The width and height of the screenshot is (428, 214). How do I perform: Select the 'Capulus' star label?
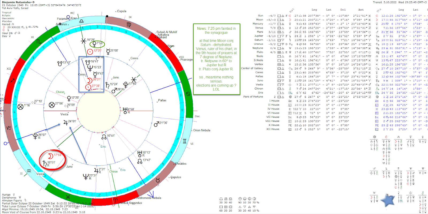tap(176, 177)
